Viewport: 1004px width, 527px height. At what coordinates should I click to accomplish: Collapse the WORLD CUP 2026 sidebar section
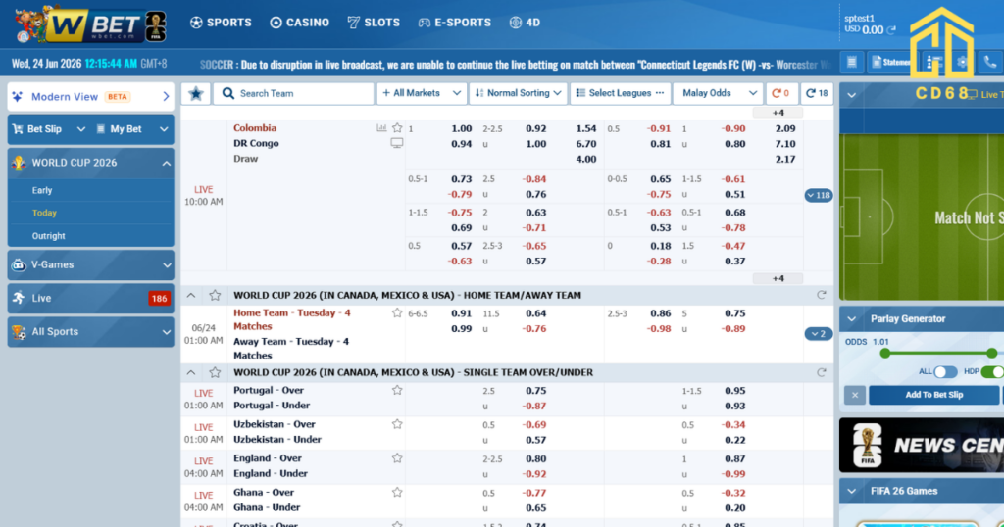[91, 163]
